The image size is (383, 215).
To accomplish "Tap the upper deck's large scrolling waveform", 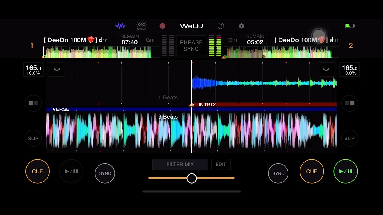I will coord(191,83).
